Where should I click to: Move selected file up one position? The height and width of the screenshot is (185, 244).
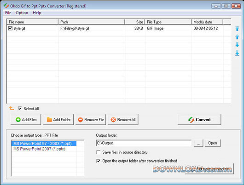237,37
